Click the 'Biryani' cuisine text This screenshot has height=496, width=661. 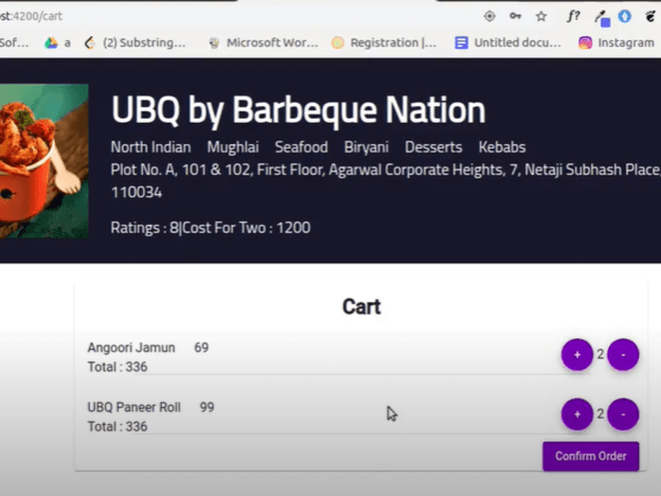[366, 147]
